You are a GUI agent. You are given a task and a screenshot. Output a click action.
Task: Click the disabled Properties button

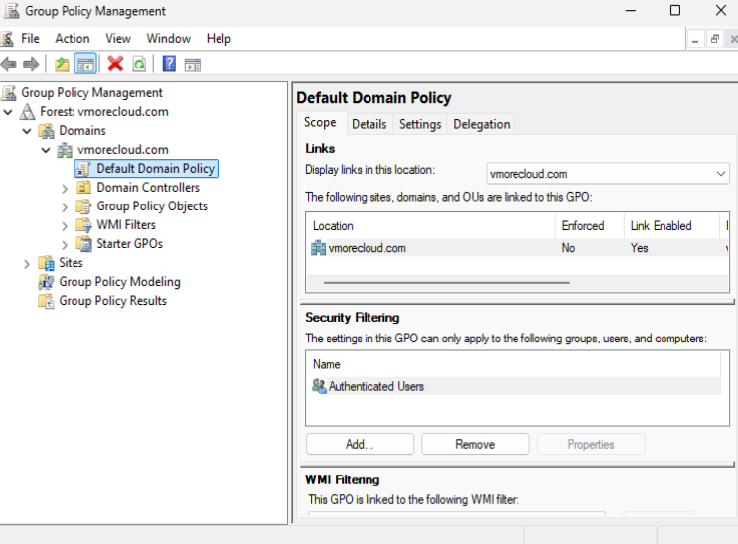click(591, 444)
